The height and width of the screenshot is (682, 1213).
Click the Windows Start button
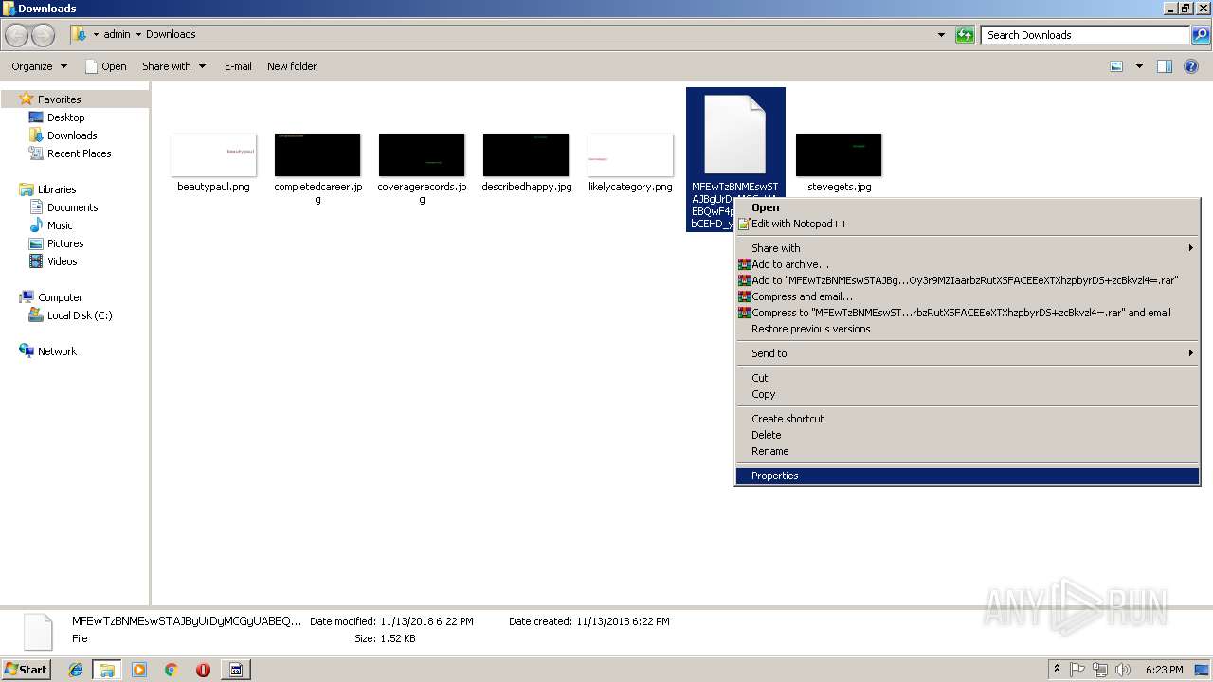click(27, 669)
